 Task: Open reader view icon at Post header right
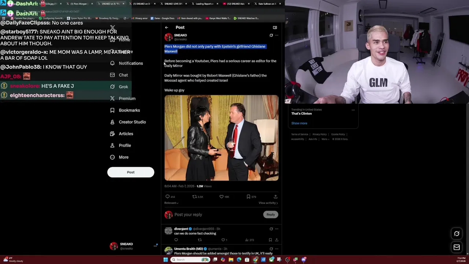(x=275, y=27)
